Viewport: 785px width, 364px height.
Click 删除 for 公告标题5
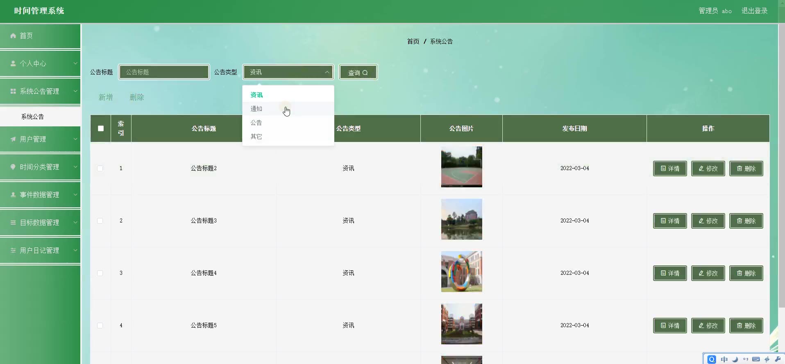point(746,326)
